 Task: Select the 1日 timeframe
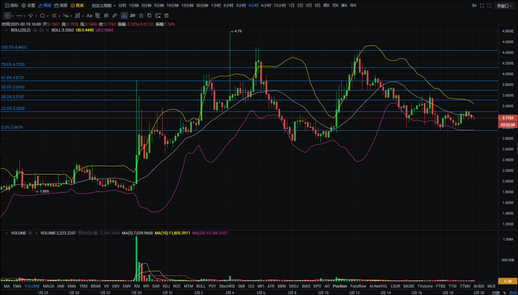pyautogui.click(x=292, y=5)
